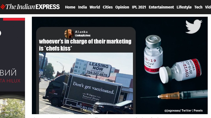Click the red bar atop sidebar ad
Image resolution: width=211 pixels, height=118 pixels.
(x=14, y=19)
